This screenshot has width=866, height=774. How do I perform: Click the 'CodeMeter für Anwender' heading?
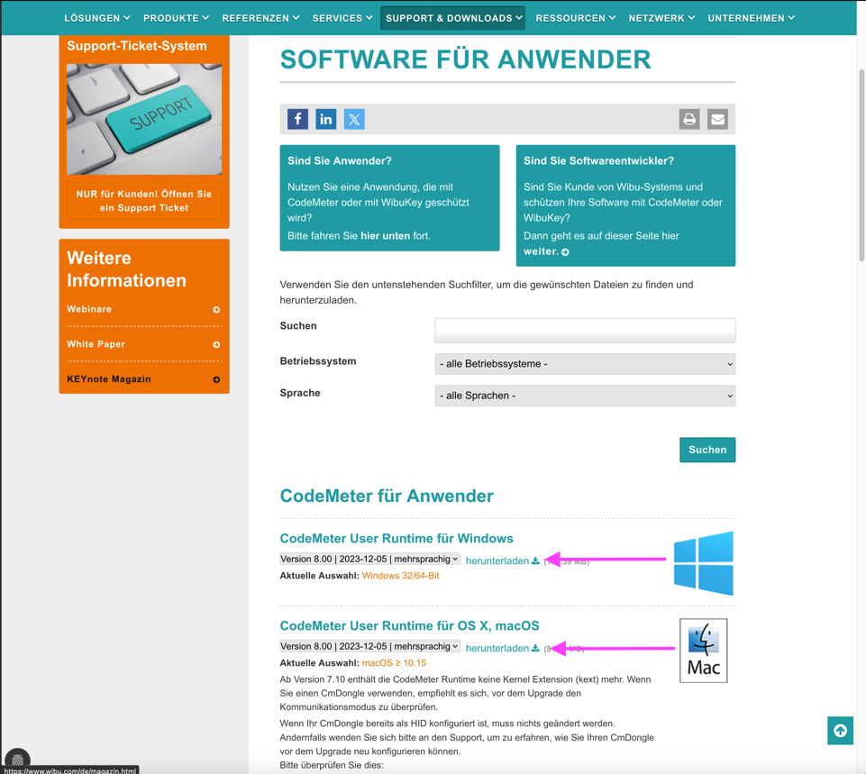point(387,496)
